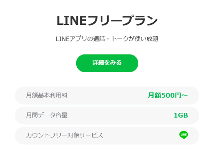Click the green 月額500円〜 price
Screen dimensions: 209x155
[168, 95]
